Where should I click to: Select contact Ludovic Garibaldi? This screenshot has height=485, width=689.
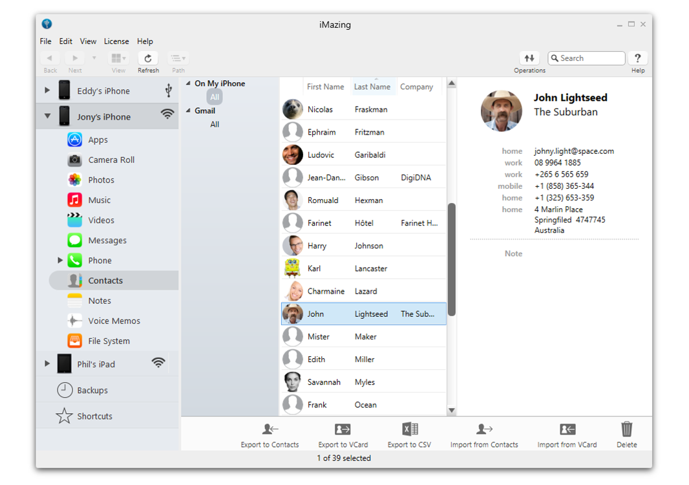(363, 155)
